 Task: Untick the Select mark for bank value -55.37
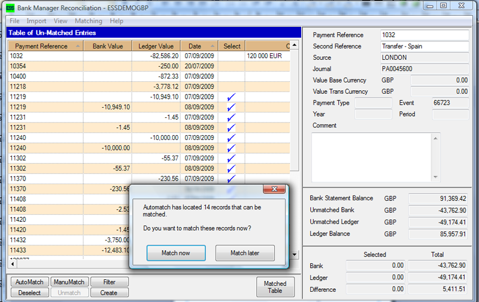coord(231,168)
